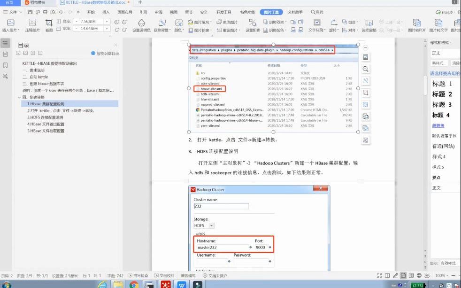Switch to the Review (审阅) ribbon tab

(x=159, y=12)
